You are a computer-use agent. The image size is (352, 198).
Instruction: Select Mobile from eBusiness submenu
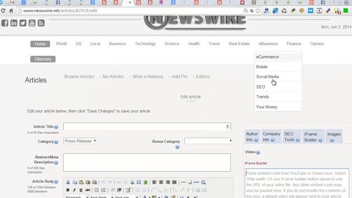tap(278, 67)
